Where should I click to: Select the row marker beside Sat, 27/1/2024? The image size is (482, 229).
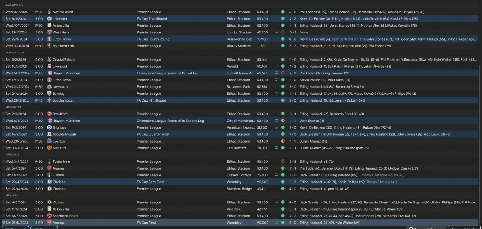point(3,39)
